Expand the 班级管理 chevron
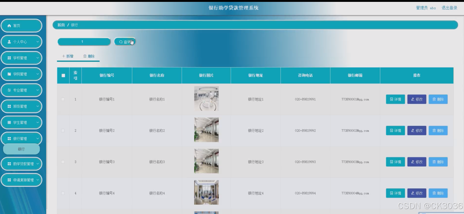464x214 pixels. click(x=38, y=106)
